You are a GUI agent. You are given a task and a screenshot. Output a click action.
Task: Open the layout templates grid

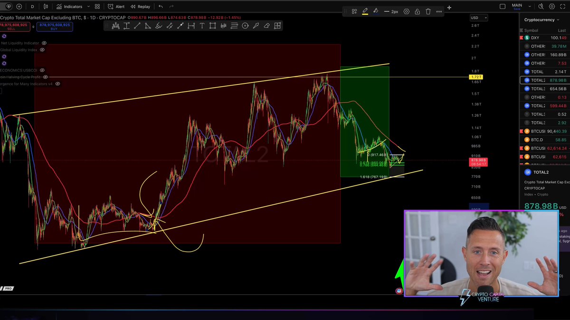tap(97, 7)
